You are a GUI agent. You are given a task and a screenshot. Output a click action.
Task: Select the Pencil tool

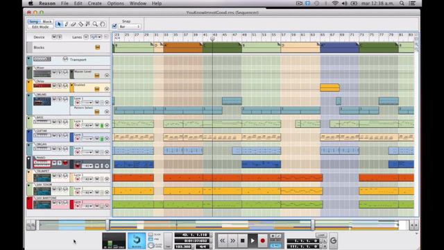67,24
